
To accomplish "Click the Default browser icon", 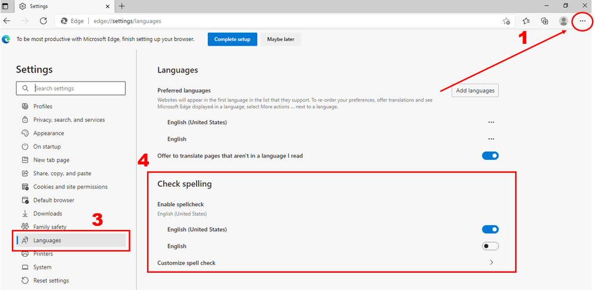I will click(x=25, y=200).
